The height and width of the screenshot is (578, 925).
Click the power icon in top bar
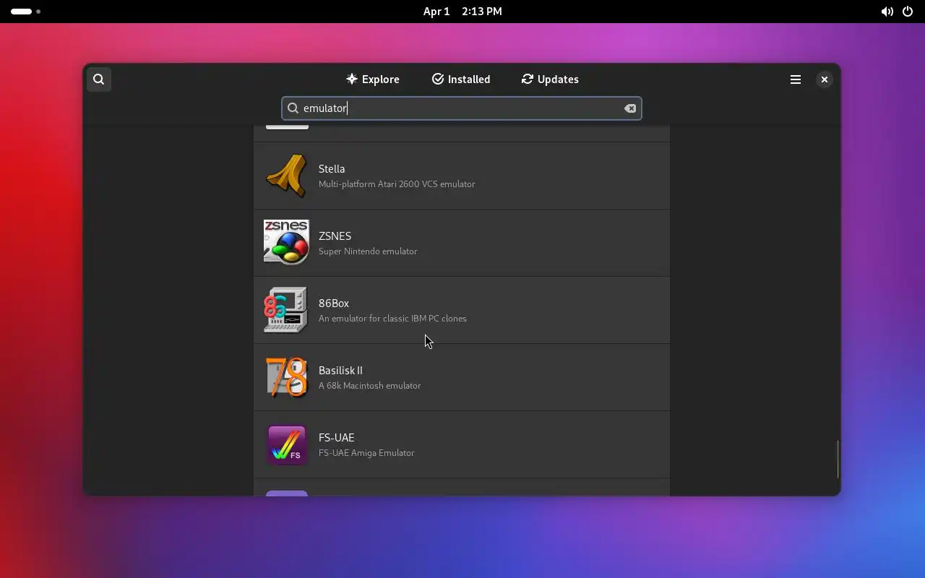(x=908, y=12)
